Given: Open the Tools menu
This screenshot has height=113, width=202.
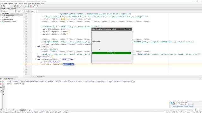Looking at the screenshot, I should (29, 3).
